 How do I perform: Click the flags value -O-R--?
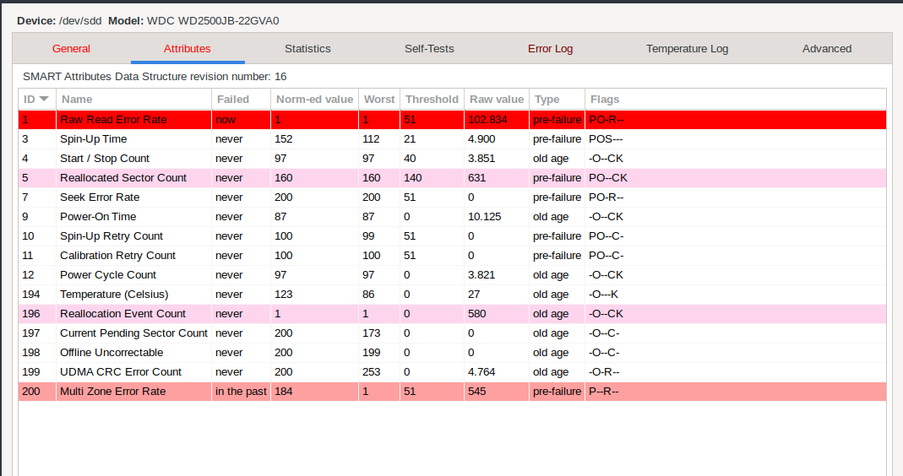pos(604,372)
